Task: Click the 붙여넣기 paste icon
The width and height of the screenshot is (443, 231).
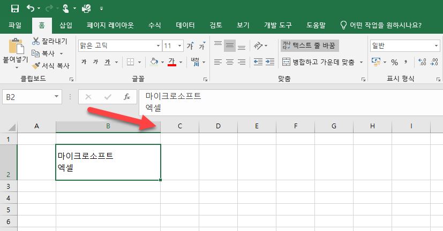Action: [16, 45]
